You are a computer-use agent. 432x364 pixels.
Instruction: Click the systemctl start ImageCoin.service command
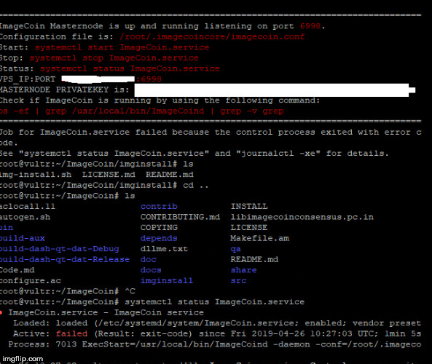tap(122, 47)
